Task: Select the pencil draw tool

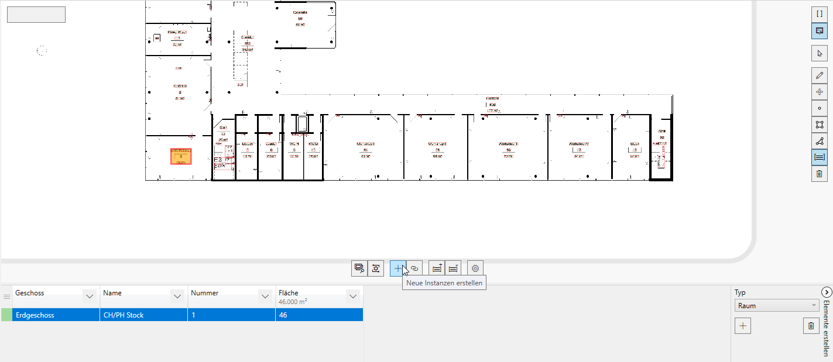Action: 819,75
